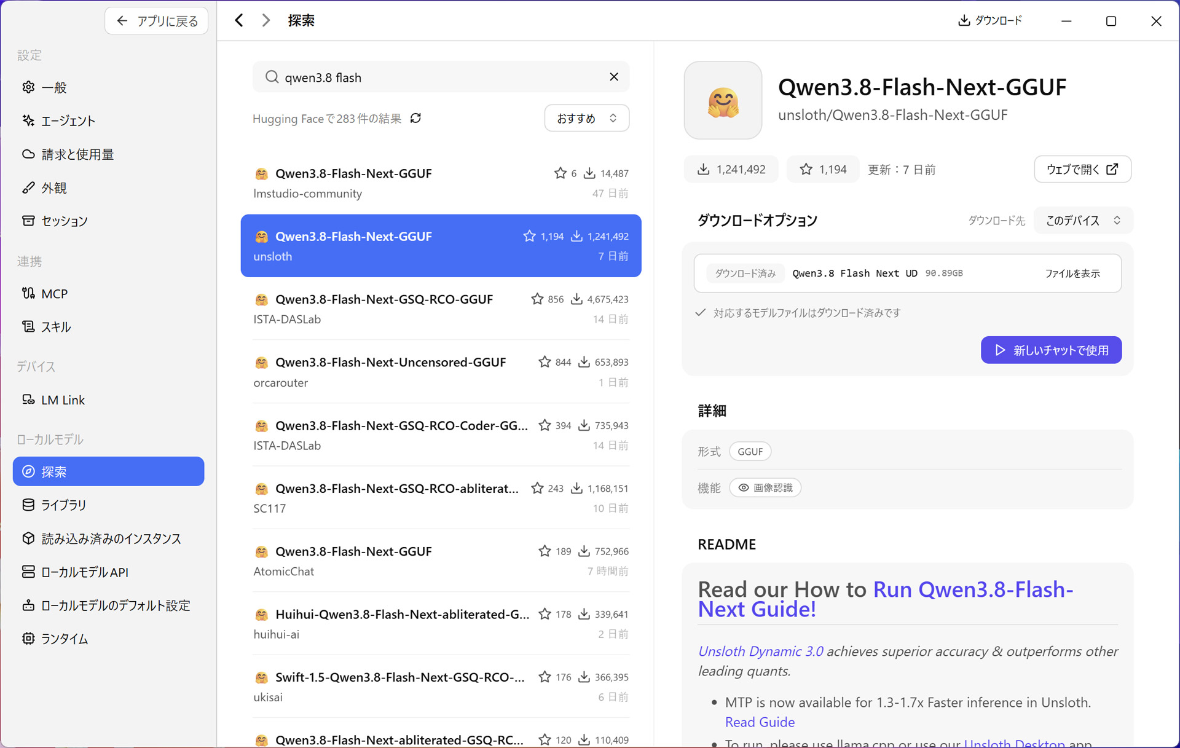
Task: Select lmstudio-community Qwen3.8-Flash-Next-GGUF result
Action: (x=441, y=183)
